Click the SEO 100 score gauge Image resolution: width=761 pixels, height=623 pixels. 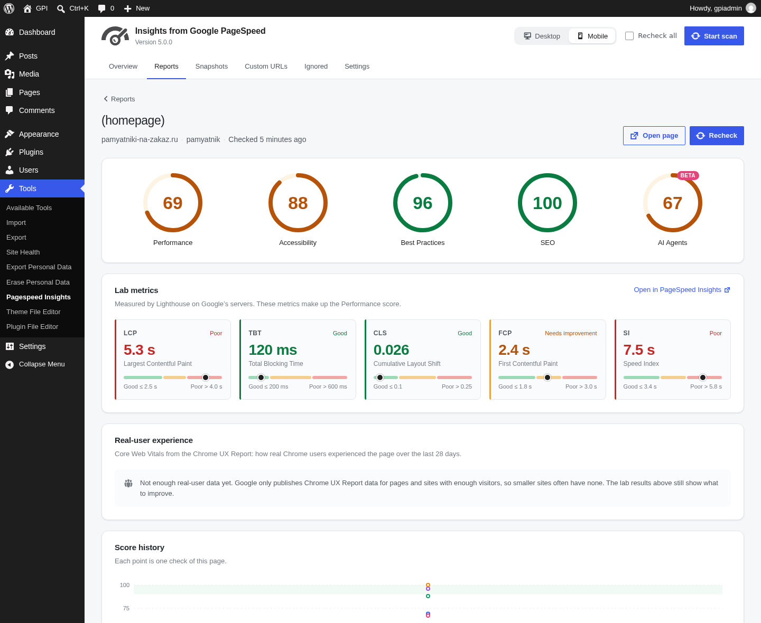547,203
